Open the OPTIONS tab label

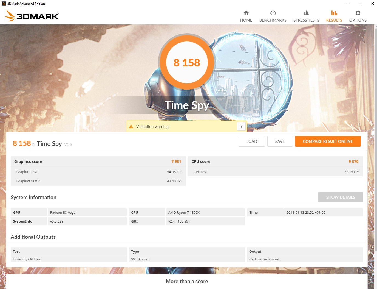358,20
